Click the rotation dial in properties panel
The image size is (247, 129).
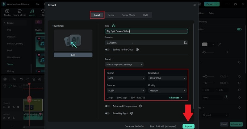226,97
